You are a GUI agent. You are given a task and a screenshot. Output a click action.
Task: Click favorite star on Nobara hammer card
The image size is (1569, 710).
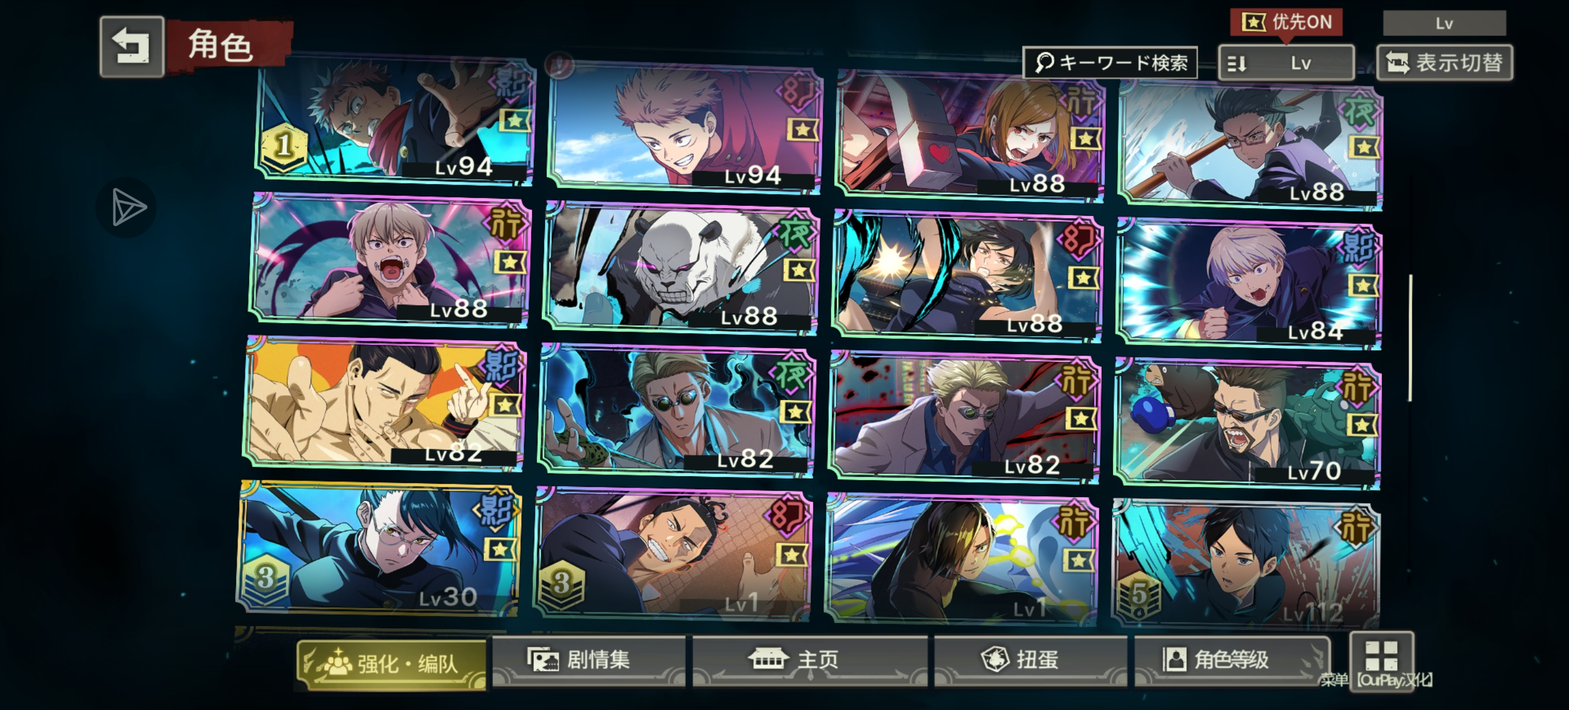click(1086, 138)
